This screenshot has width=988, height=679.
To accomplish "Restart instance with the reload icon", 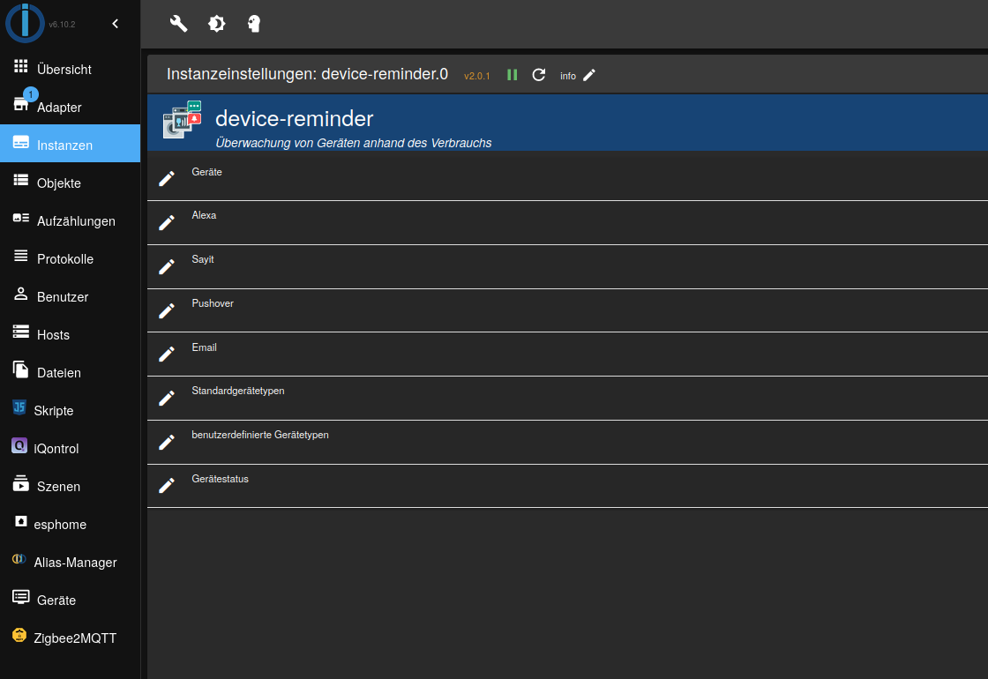I will 539,75.
